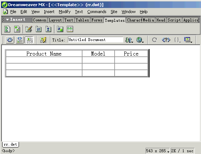Click the Repeating Region icon
Screen dimensions: 201x154
[48, 29]
